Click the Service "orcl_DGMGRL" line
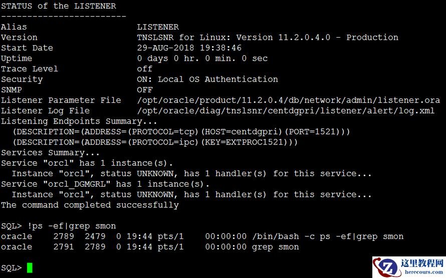Image resolution: width=446 pixels, height=278 pixels. click(106, 184)
